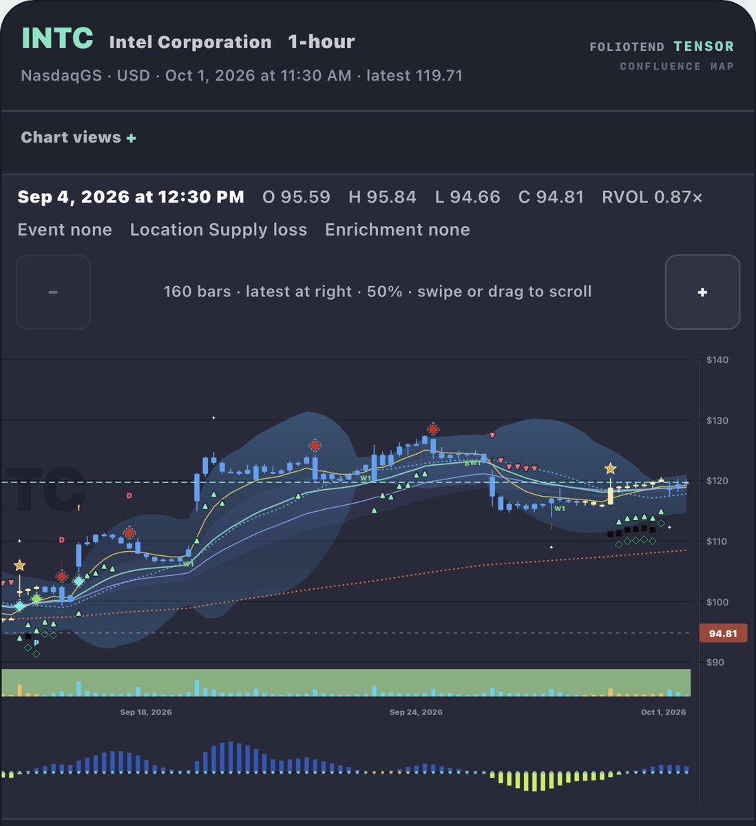Click the yellow exclamation mark marker
The width and height of the screenshot is (756, 826).
click(x=78, y=508)
